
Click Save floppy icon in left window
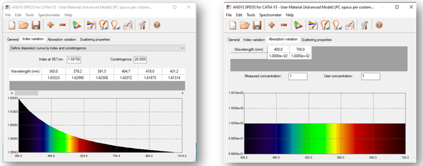click(36, 25)
